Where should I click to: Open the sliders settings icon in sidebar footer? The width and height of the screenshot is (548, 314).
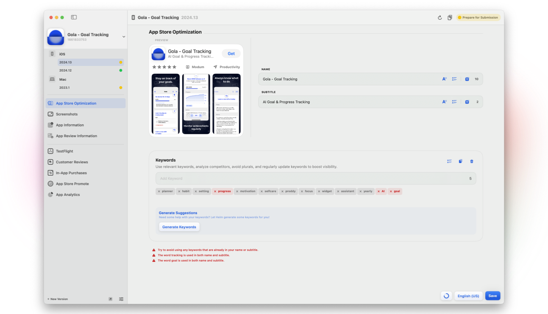[x=121, y=299]
